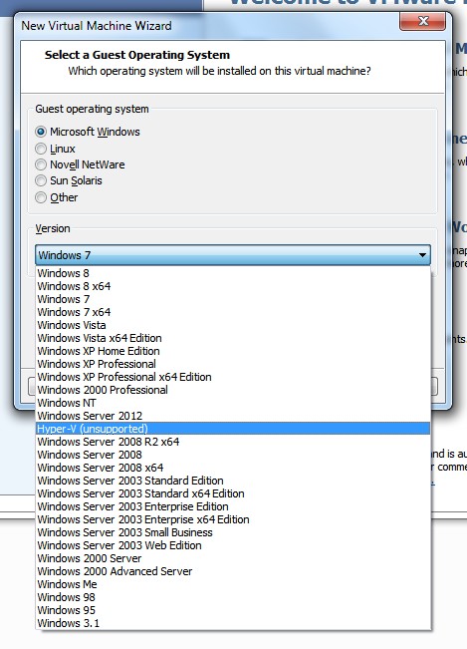
Task: Select Windows 2000 Advanced Server
Action: pos(233,571)
